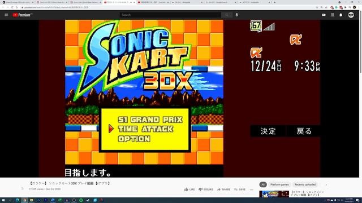
Task: Open the Windows notification center
Action: (x=357, y=200)
